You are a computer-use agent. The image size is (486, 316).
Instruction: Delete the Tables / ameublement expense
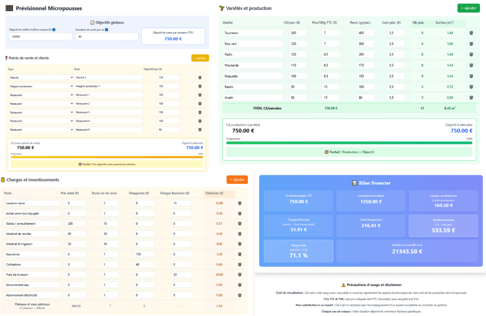[x=240, y=223]
